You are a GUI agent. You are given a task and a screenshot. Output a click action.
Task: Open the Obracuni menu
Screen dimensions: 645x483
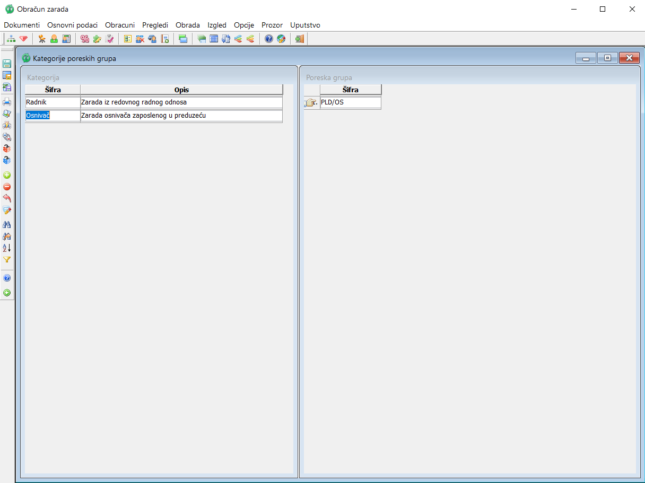point(120,25)
